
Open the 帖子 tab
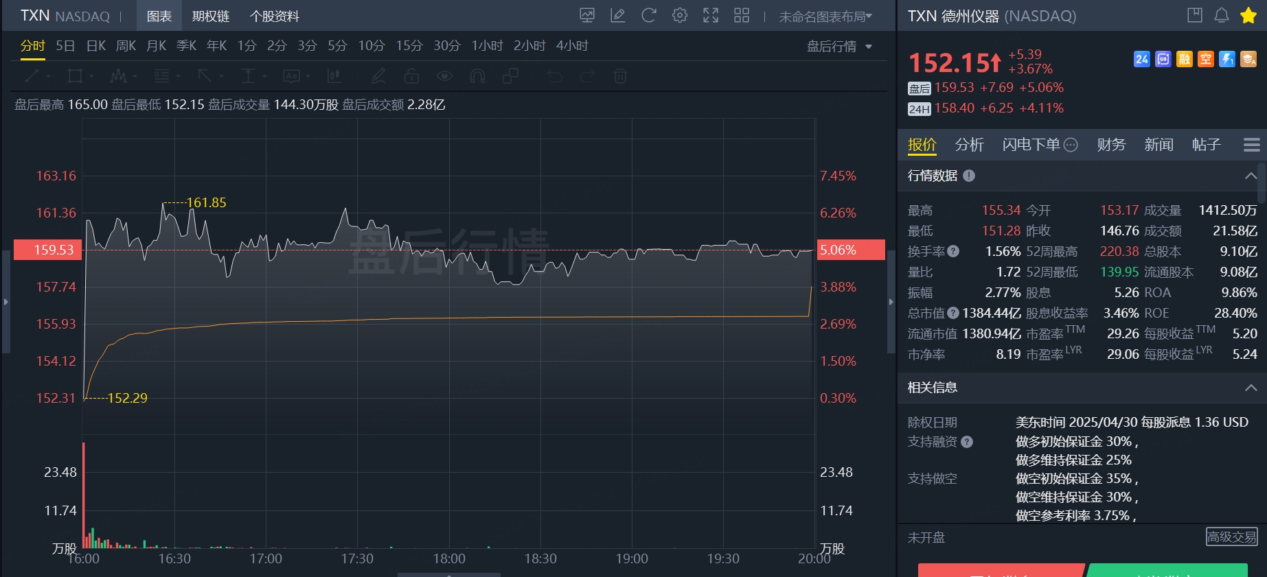tap(1207, 145)
